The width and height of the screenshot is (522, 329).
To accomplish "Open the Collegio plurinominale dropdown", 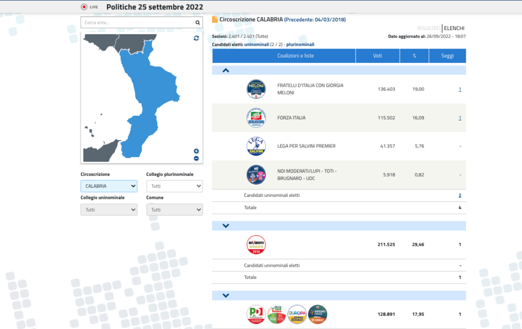I will [174, 186].
